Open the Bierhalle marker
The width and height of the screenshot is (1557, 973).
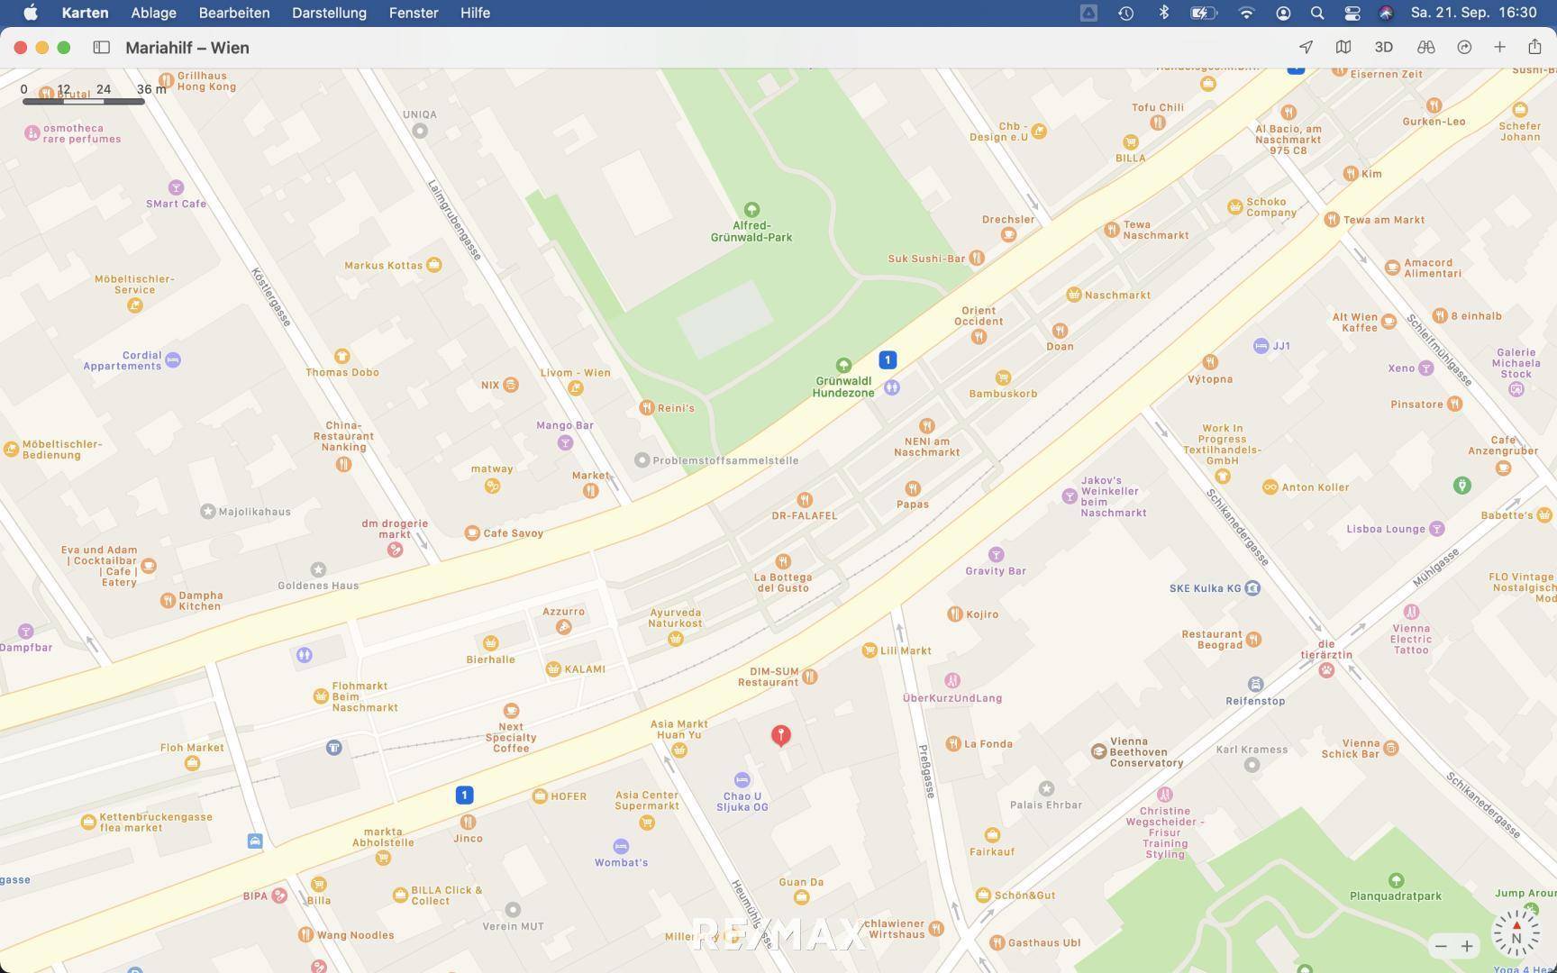click(490, 643)
